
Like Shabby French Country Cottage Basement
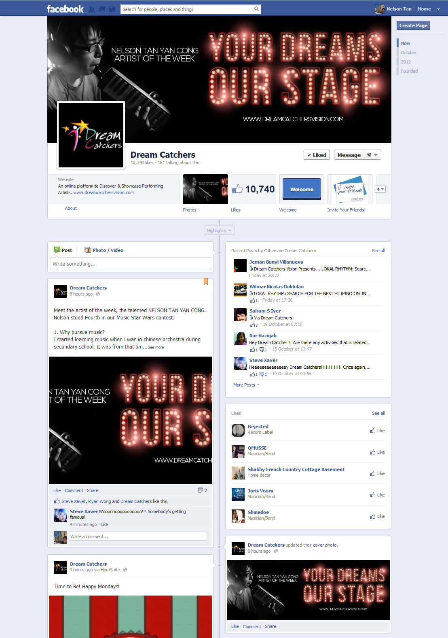tap(377, 473)
